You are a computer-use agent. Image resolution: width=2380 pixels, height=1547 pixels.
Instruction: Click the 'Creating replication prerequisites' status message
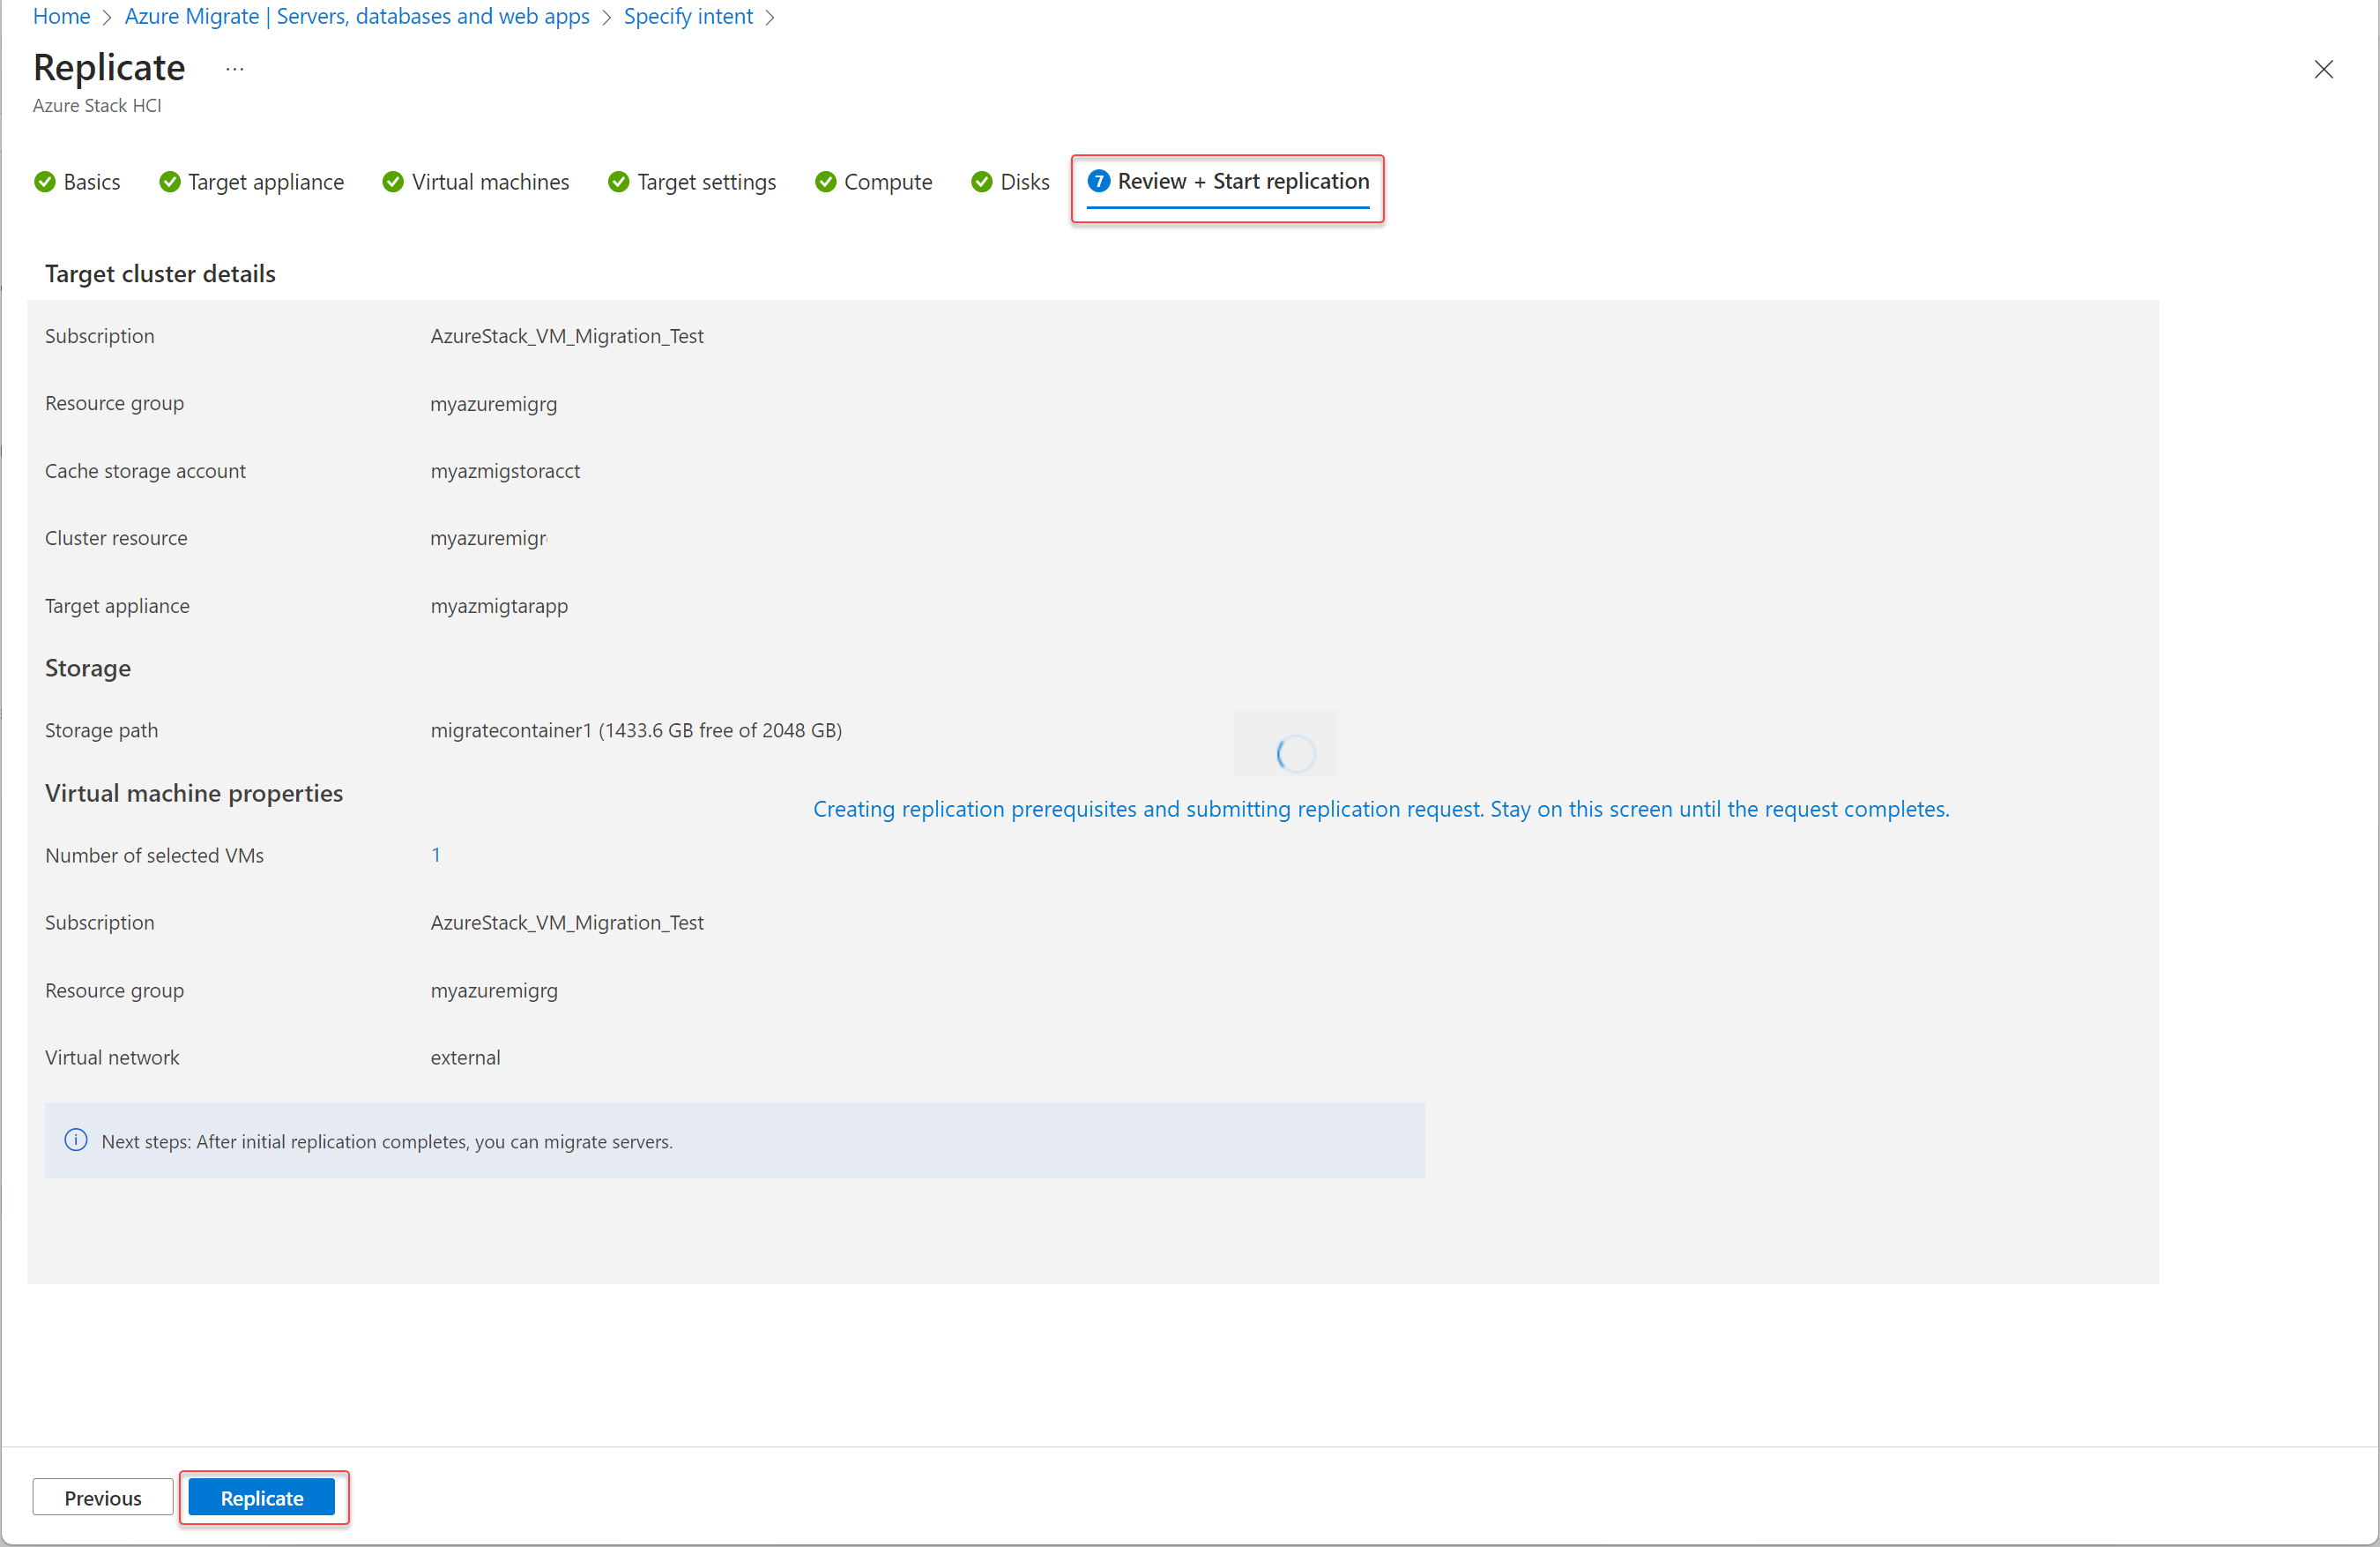pos(1381,809)
